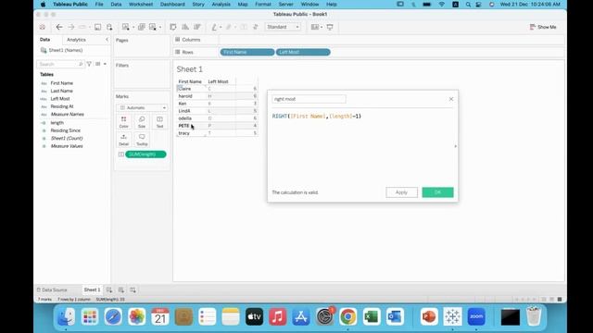Viewport: 593px width, 333px height.
Task: Select the Residing Since field
Action: click(66, 130)
